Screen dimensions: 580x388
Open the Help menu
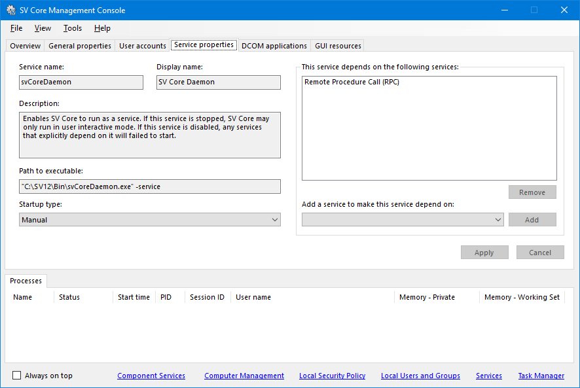coord(102,28)
